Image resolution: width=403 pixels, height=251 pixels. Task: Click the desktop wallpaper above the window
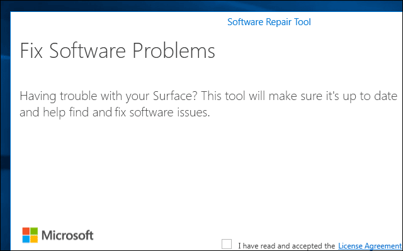point(201,6)
